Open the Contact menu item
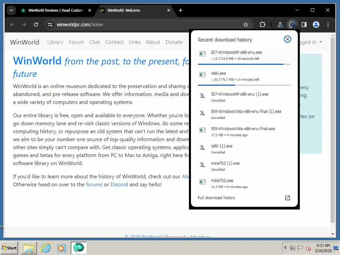Image resolution: width=340 pixels, height=255 pixels. click(114, 42)
